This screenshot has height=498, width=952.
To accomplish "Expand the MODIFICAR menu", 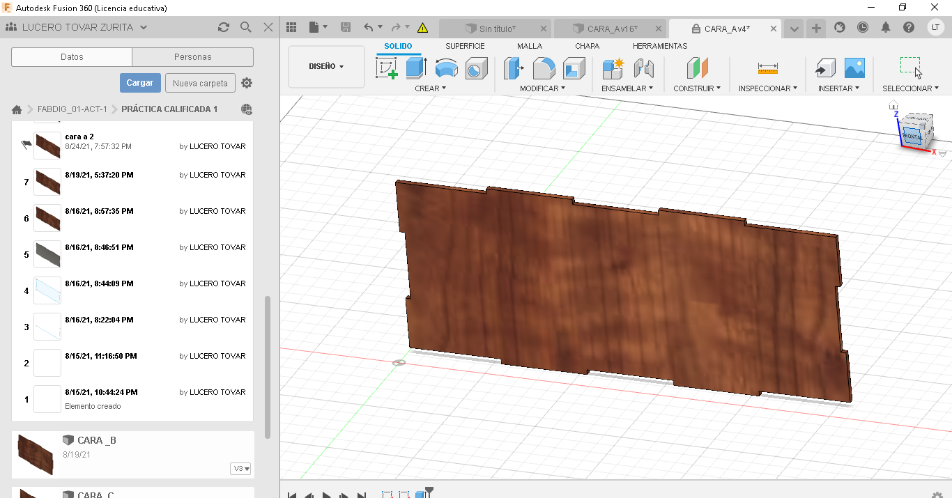I will coord(543,88).
